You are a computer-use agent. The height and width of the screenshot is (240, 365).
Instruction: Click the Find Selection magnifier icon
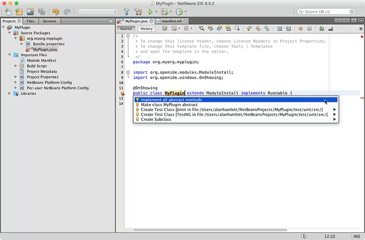pyautogui.click(x=201, y=29)
